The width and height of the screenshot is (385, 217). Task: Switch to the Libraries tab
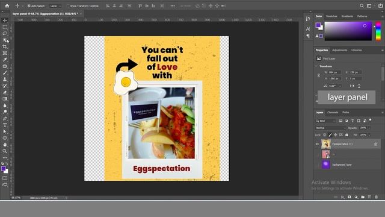tap(356, 50)
